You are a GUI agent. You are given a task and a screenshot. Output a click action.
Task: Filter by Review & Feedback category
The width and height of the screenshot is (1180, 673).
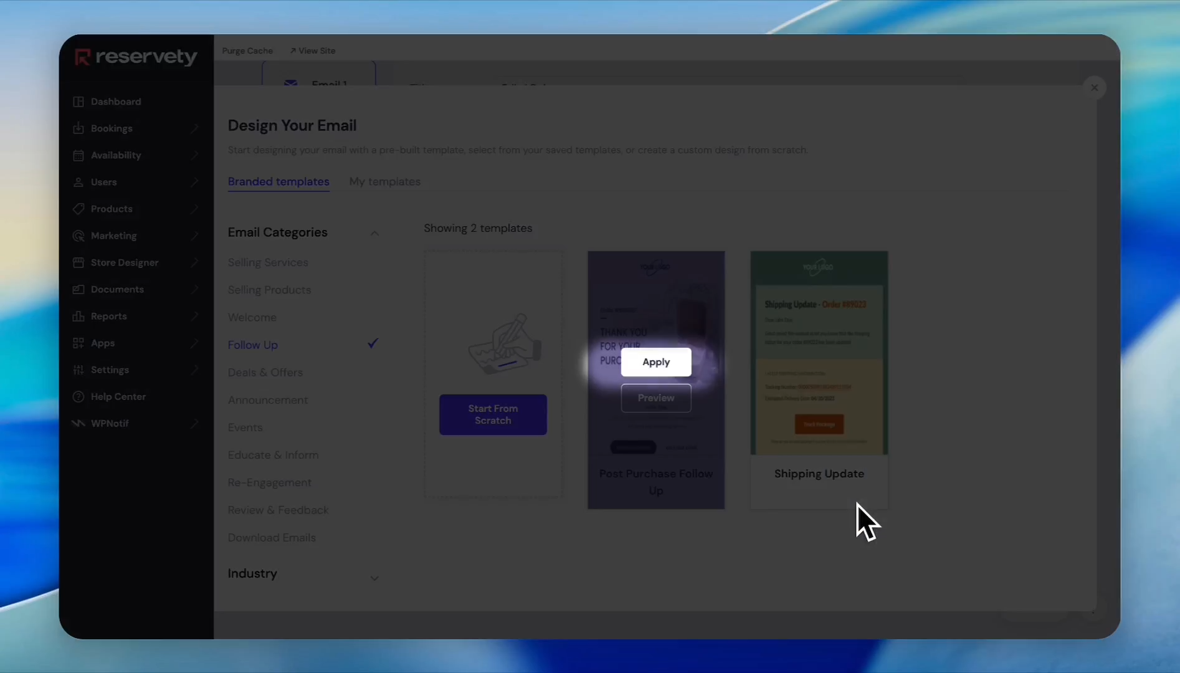(x=278, y=510)
